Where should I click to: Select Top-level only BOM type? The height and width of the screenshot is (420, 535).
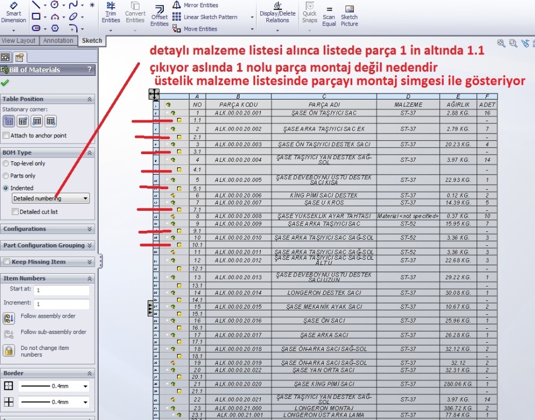[6, 164]
